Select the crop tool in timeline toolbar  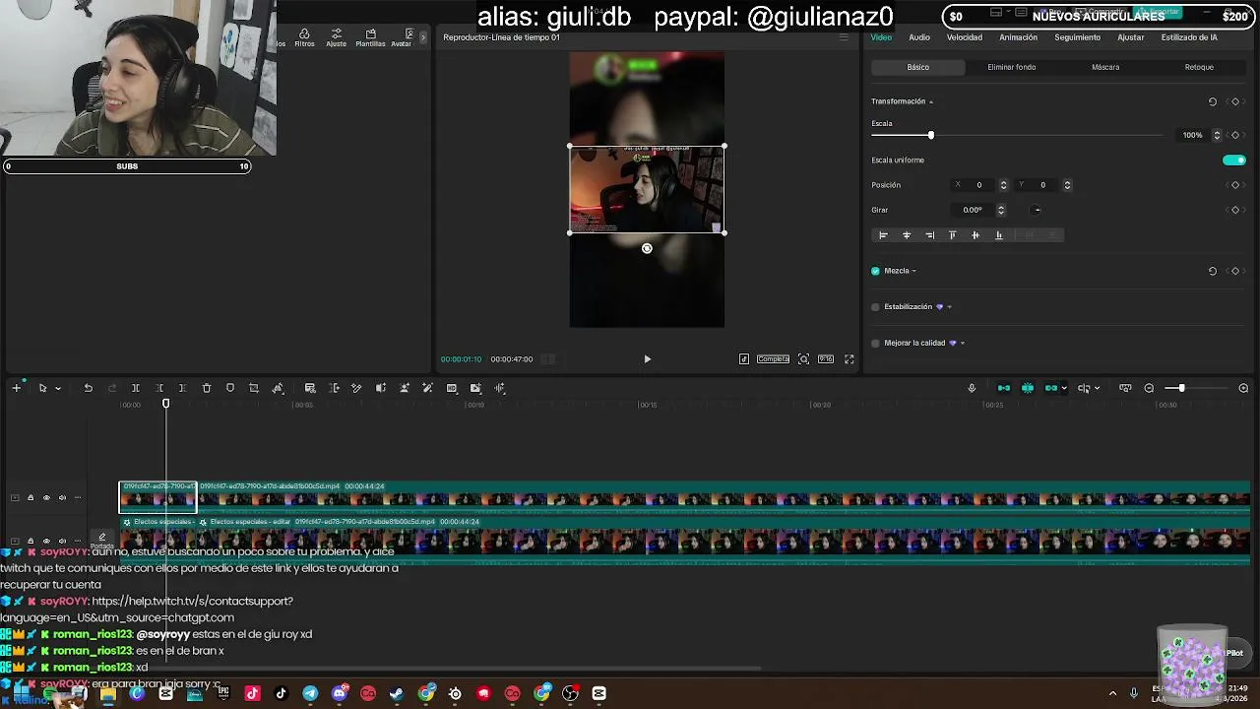[254, 388]
